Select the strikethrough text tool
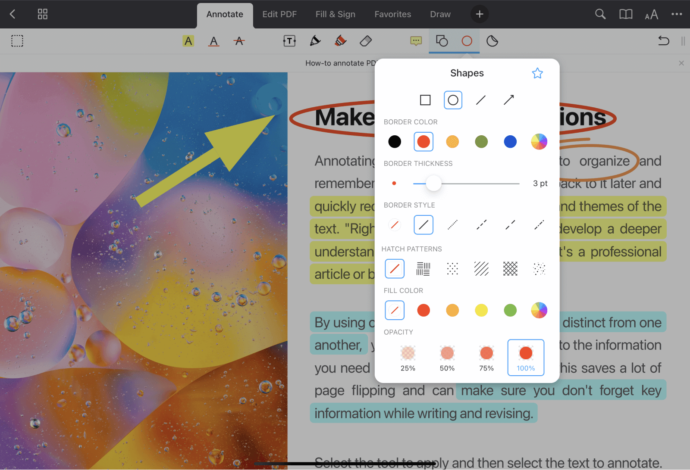 point(239,41)
